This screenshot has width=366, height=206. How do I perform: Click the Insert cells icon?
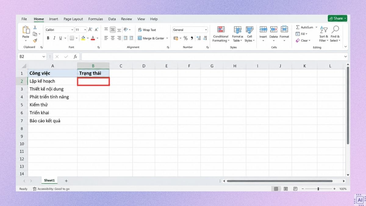coord(263,29)
